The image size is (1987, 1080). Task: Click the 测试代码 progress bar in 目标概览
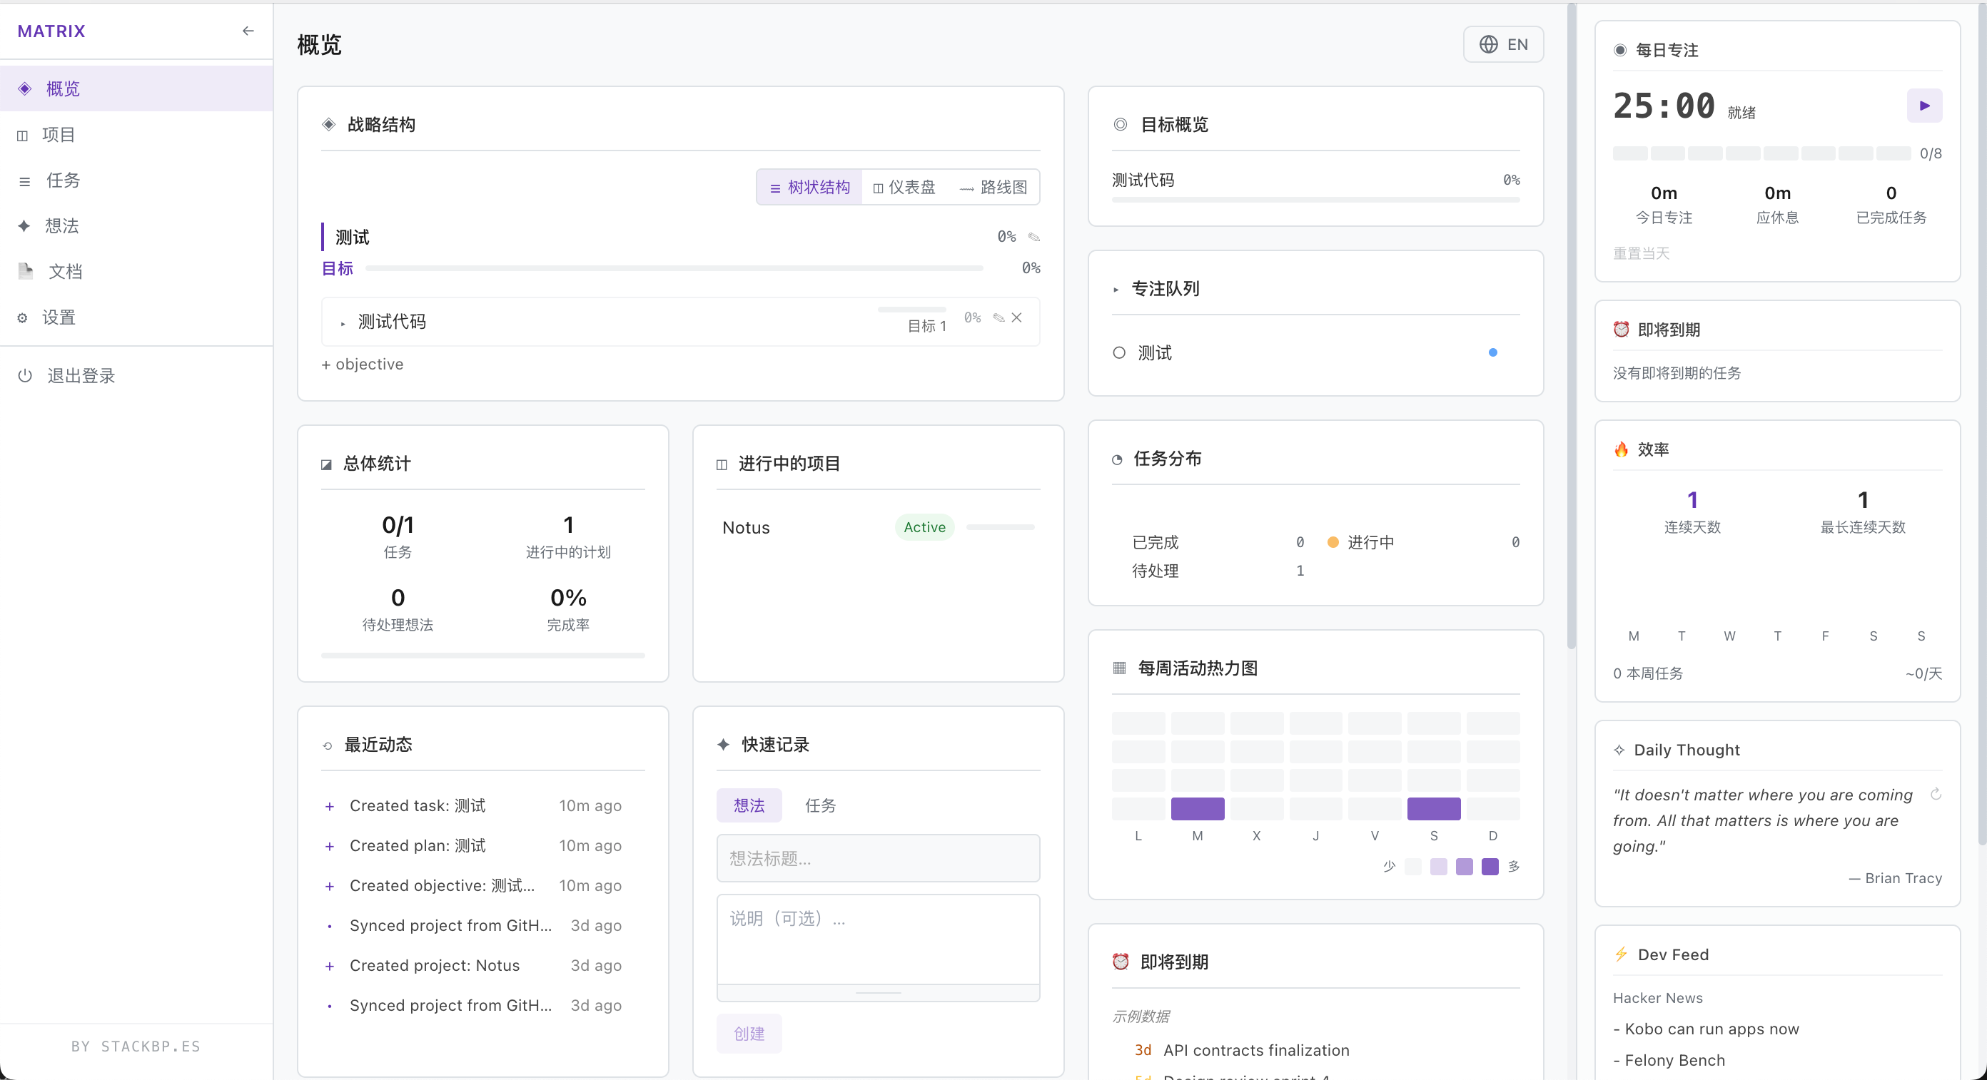pyautogui.click(x=1315, y=200)
